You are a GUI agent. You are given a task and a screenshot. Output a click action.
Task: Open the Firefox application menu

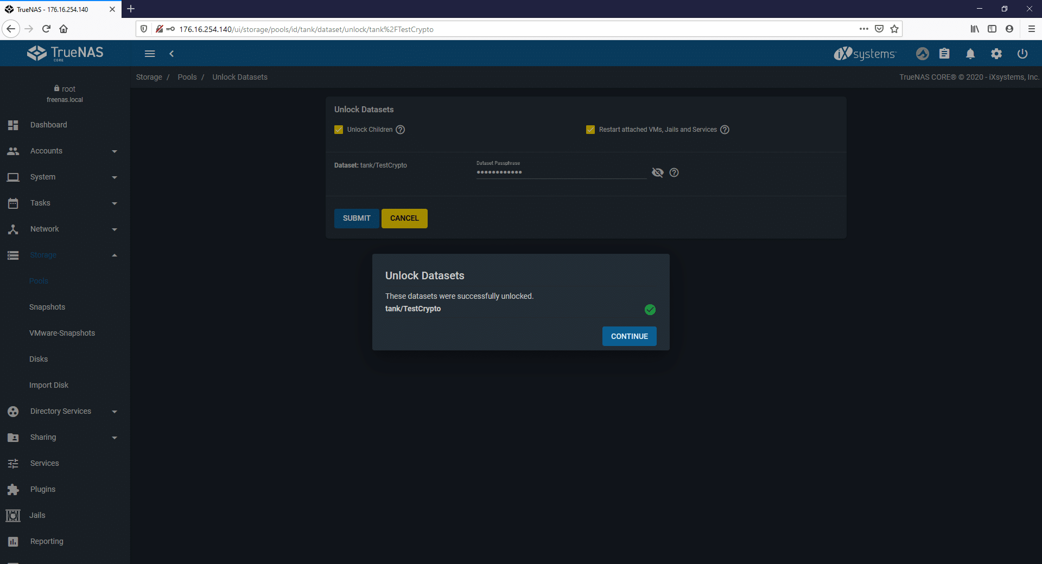point(1031,29)
